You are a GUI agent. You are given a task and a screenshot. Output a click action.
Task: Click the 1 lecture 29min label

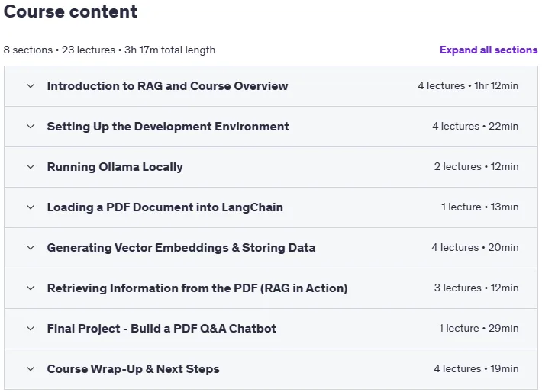point(479,328)
